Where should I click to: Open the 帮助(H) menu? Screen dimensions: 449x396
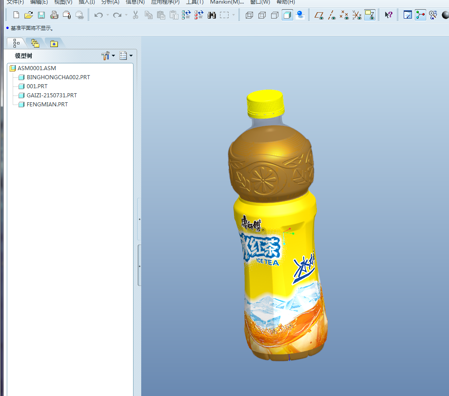[286, 2]
